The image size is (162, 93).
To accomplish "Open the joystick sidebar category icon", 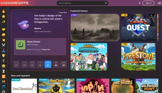I will [x=4, y=50].
